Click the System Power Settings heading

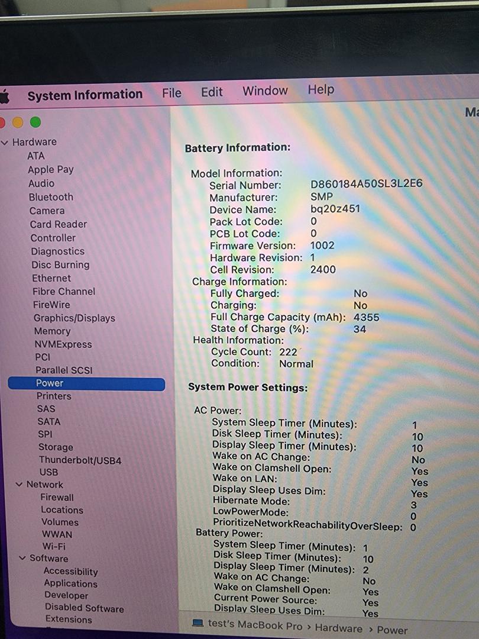point(248,387)
